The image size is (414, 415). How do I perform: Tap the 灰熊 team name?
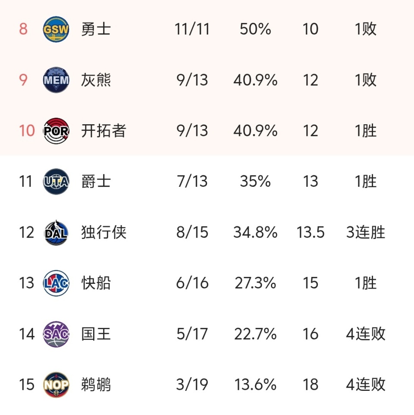point(96,80)
